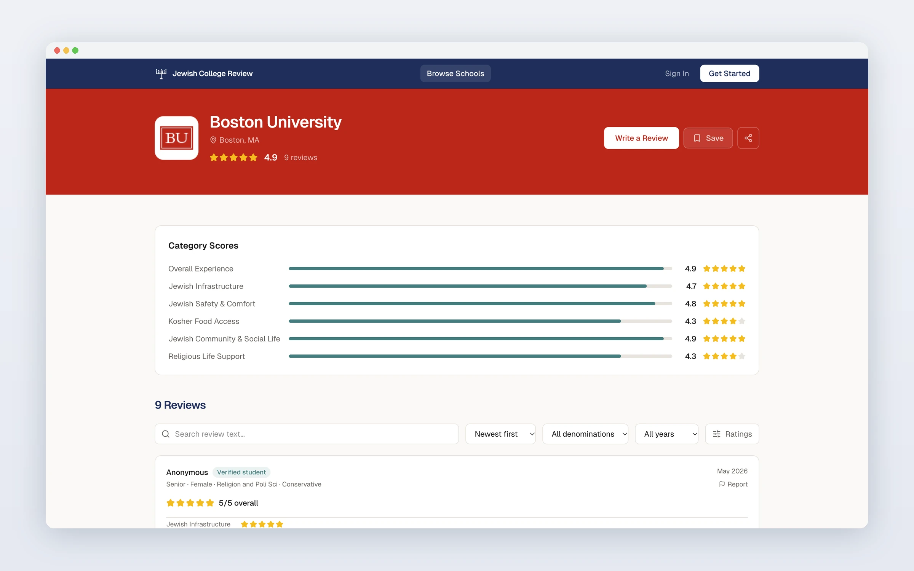Click the review's Jewish Infrastructure stars

click(x=262, y=525)
